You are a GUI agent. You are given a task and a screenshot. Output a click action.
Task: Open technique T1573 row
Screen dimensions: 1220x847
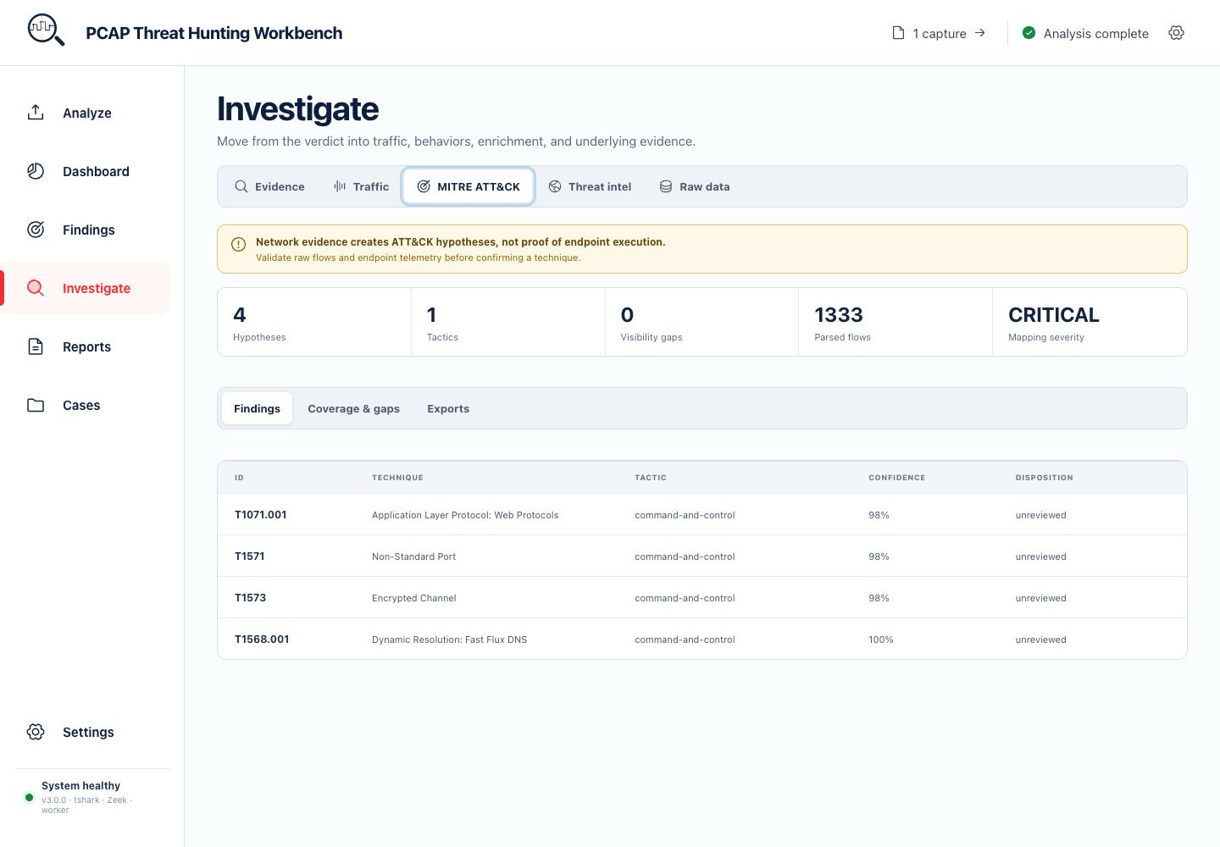click(702, 597)
